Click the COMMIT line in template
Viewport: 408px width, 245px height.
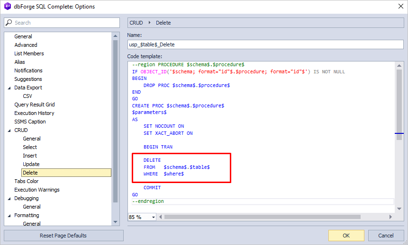[x=152, y=188]
